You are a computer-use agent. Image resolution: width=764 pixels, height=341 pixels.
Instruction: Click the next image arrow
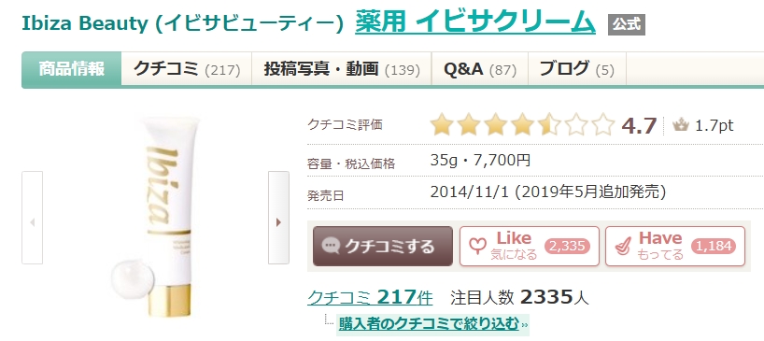[x=278, y=218]
